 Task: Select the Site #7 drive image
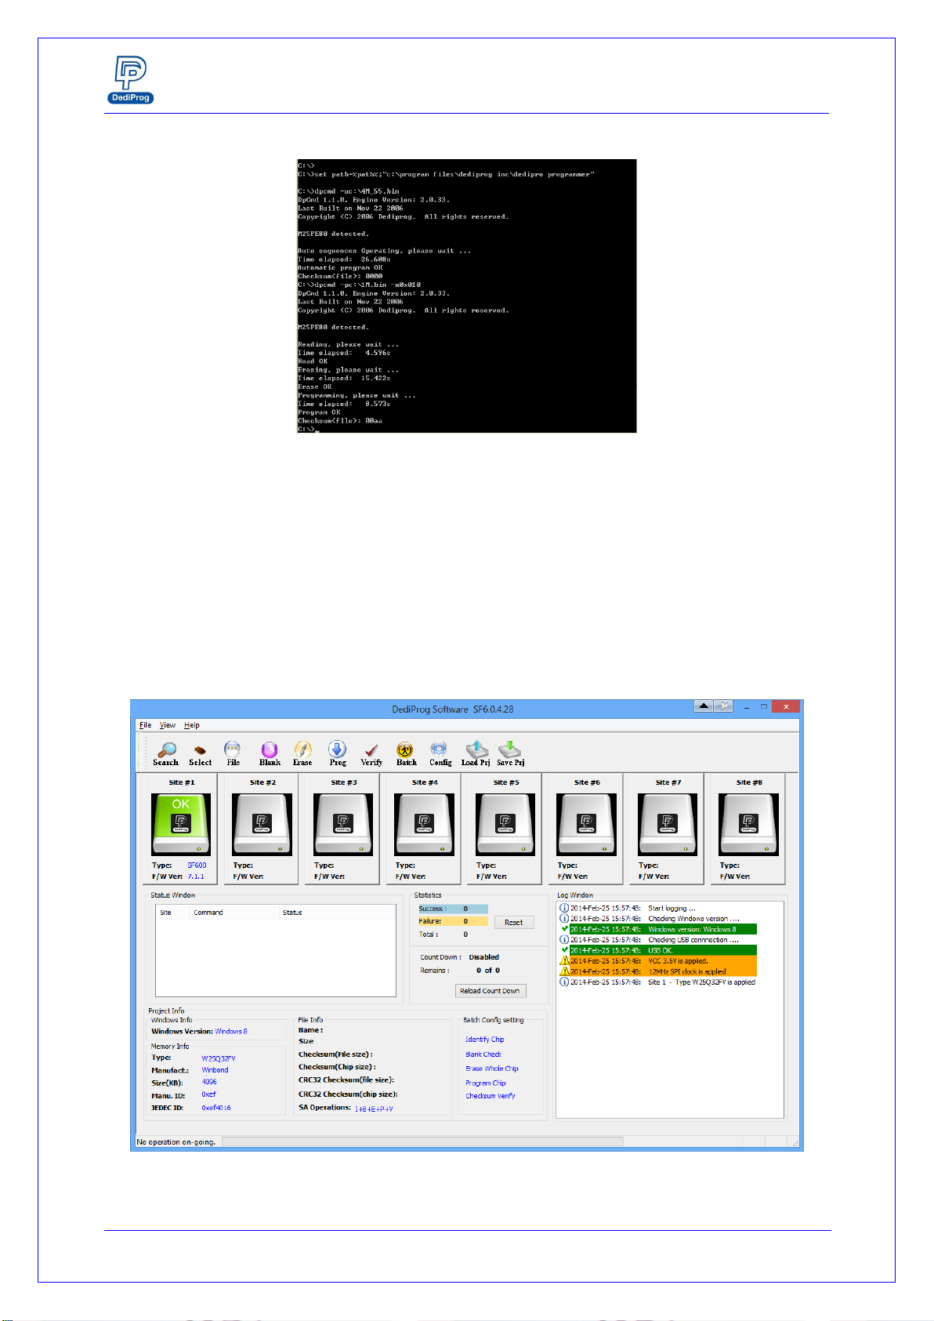tap(668, 825)
